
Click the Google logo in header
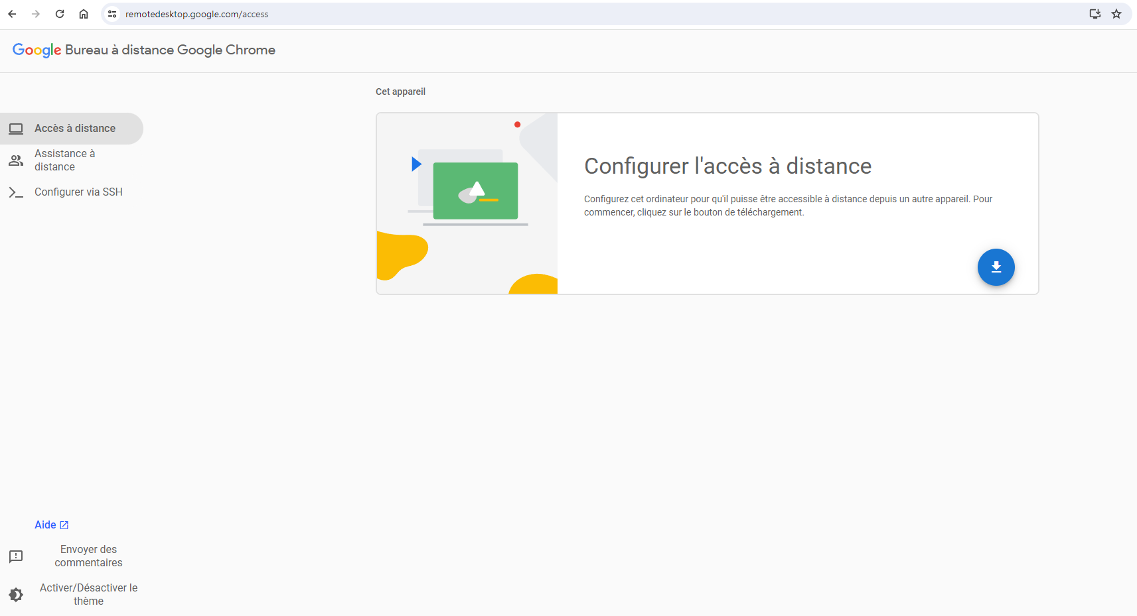point(37,50)
